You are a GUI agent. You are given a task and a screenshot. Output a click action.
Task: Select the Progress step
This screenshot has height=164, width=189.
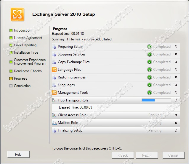[20, 78]
